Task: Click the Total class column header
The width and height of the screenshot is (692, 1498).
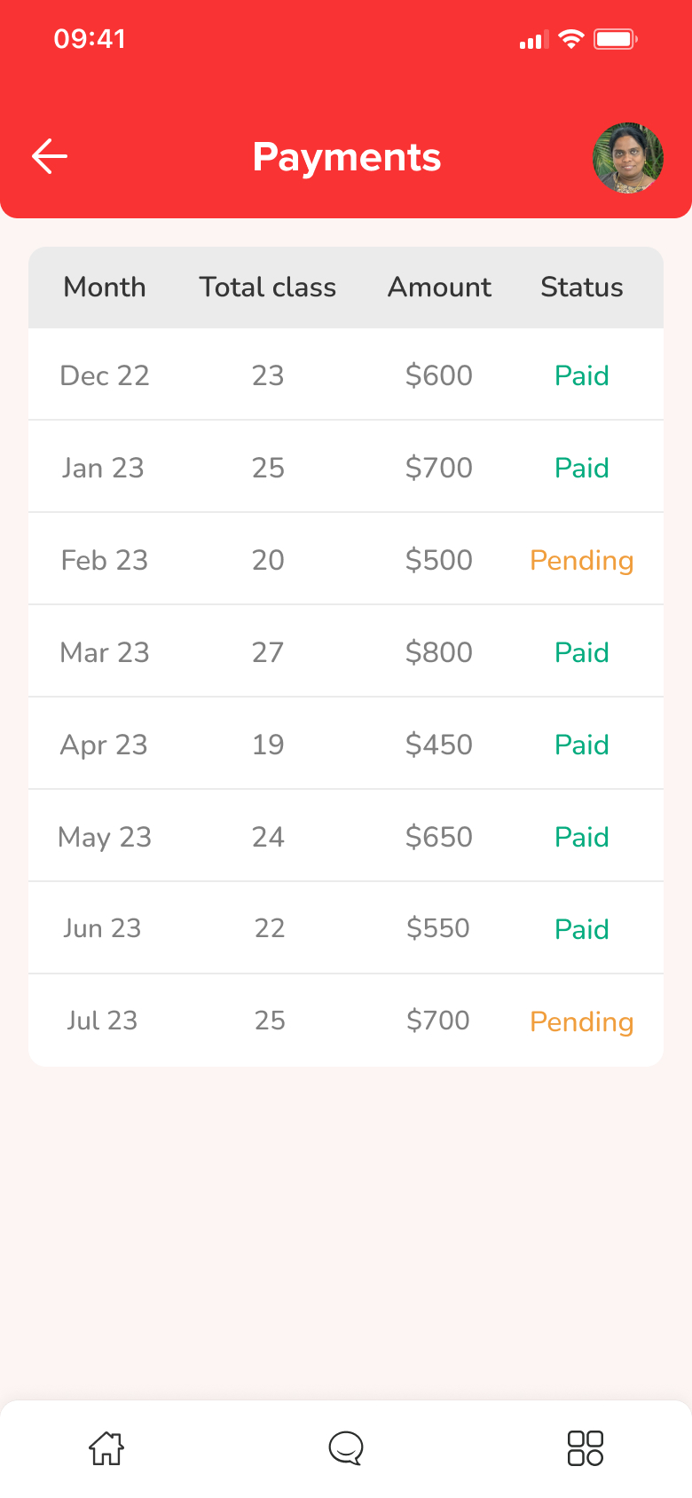Action: click(x=268, y=288)
